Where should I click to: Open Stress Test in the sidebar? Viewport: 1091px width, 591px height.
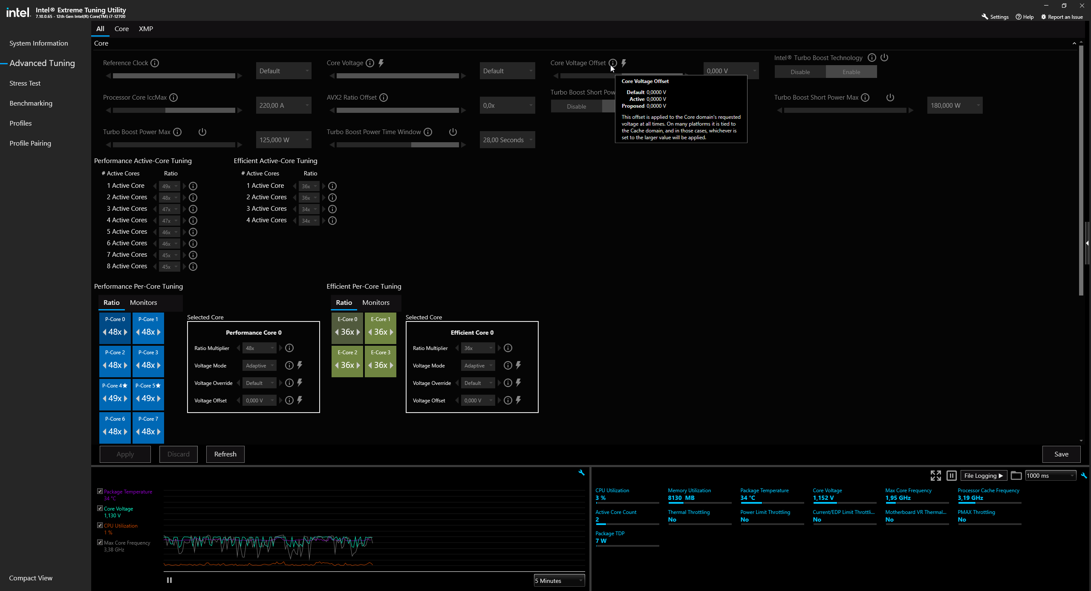tap(25, 83)
